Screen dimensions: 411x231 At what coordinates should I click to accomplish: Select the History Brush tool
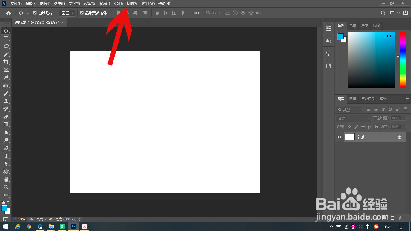pos(6,109)
